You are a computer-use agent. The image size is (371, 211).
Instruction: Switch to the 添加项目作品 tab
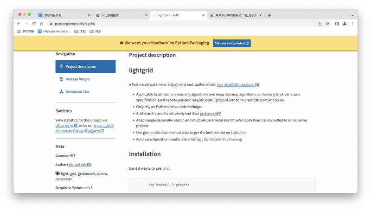tap(64, 15)
